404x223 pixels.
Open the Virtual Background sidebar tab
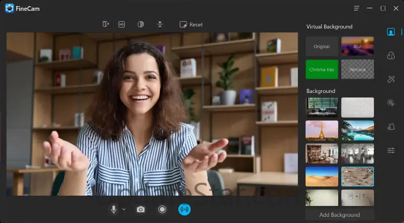(x=391, y=32)
